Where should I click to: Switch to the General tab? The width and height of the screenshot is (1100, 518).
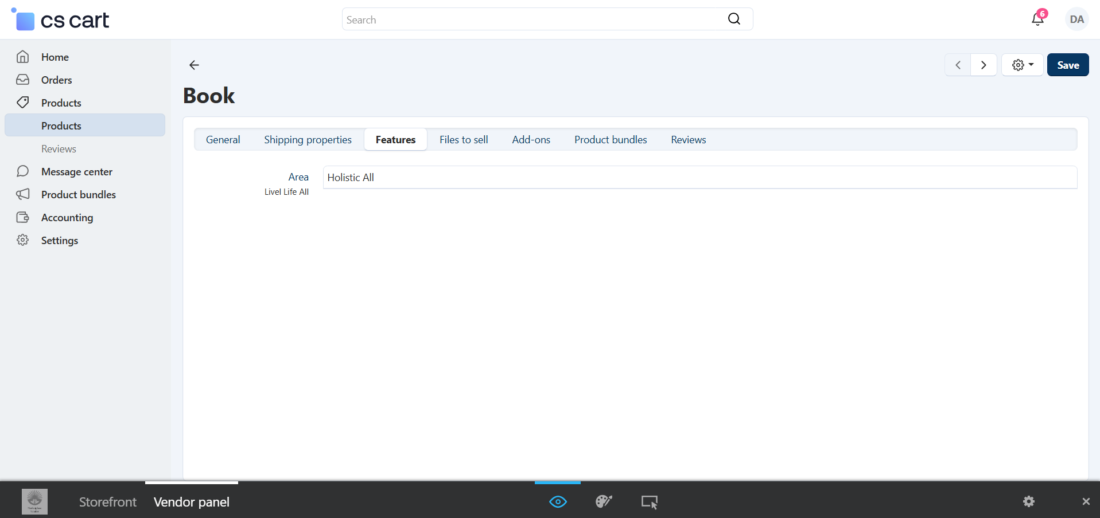tap(223, 140)
